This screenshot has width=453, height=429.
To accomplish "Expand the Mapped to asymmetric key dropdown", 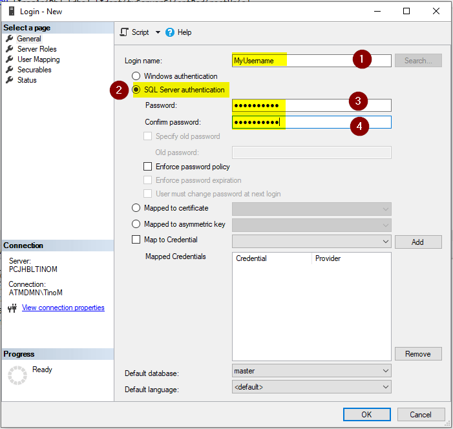I will 386,225.
